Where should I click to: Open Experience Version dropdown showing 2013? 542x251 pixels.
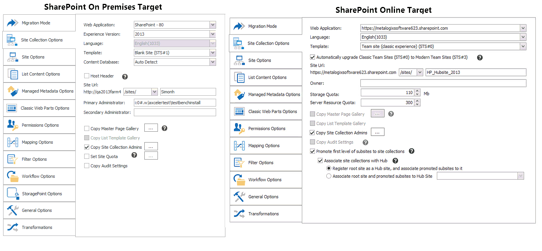[x=213, y=34]
